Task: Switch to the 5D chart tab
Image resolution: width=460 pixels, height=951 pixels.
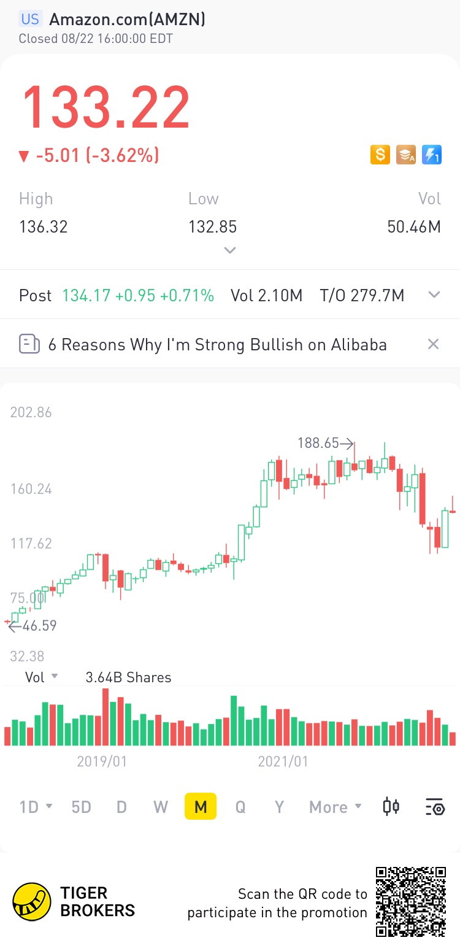Action: (x=81, y=807)
